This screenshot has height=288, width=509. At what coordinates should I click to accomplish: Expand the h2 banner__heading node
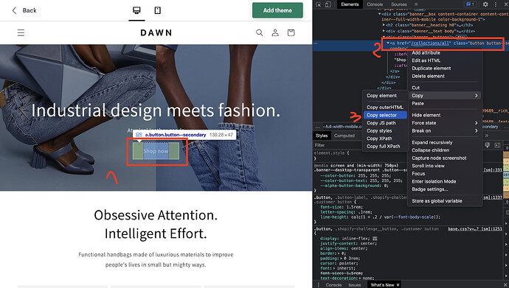pyautogui.click(x=384, y=25)
